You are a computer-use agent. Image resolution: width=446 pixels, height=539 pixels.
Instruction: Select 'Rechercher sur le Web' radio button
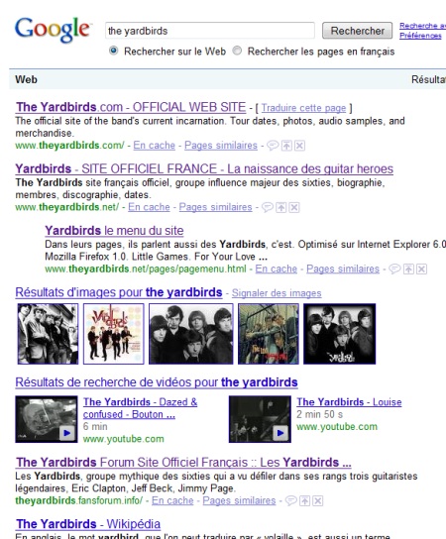(x=113, y=51)
